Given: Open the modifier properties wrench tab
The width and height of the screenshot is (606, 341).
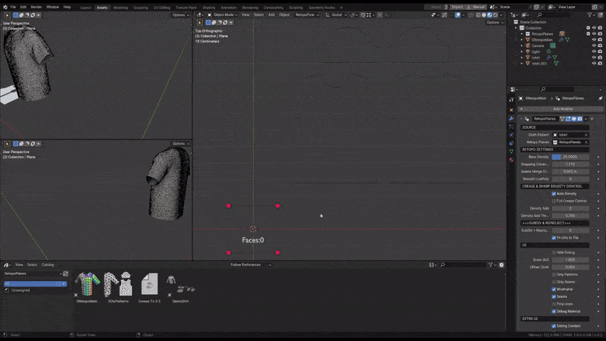Looking at the screenshot, I should pyautogui.click(x=511, y=119).
